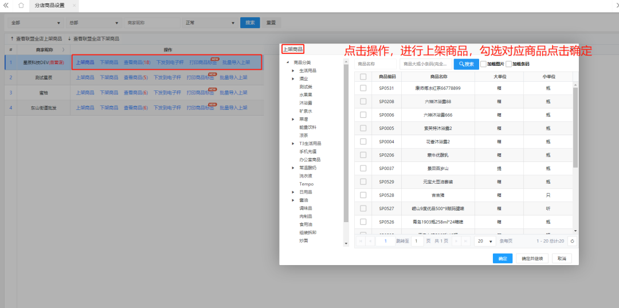Check the box for product SP0531

pos(363,88)
